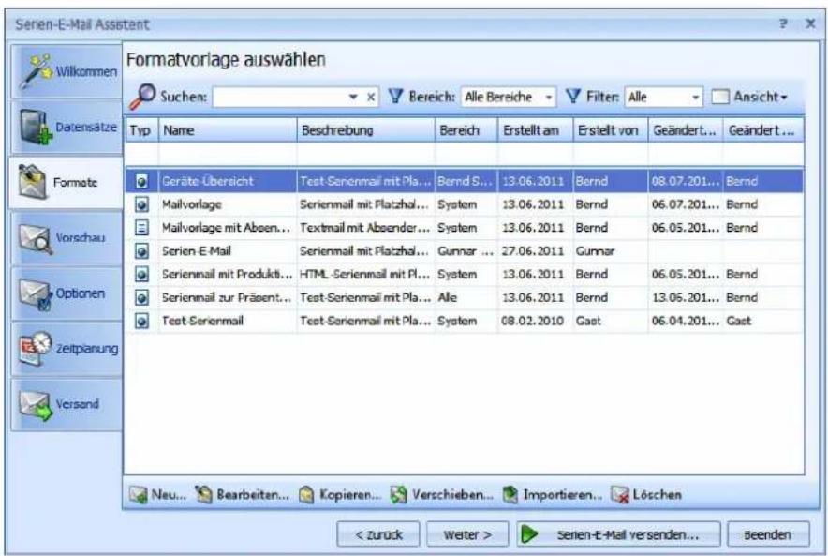The width and height of the screenshot is (828, 556).
Task: Open the Vorschau step in the sidebar
Action: pyautogui.click(x=67, y=238)
